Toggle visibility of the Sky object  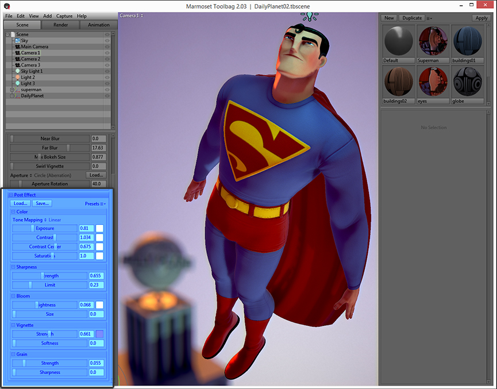pos(107,41)
